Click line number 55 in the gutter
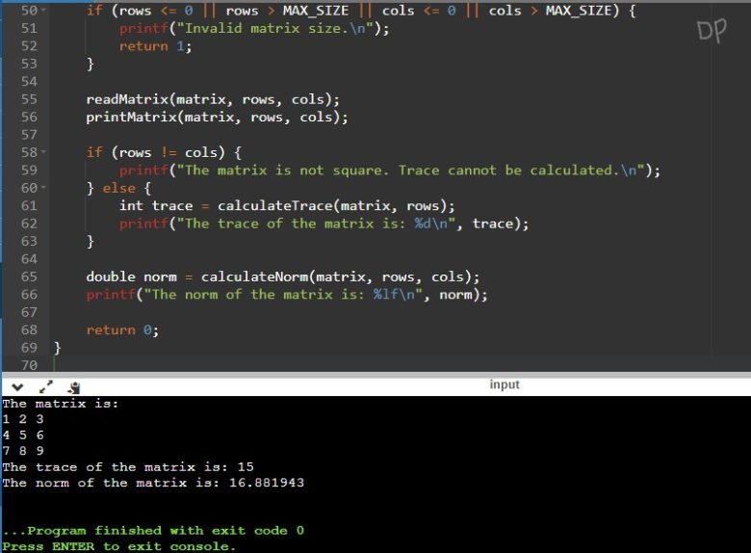 (29, 99)
